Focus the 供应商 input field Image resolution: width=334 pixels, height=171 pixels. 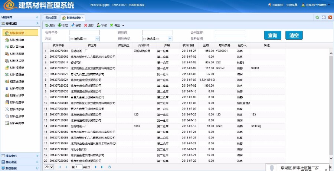157,33
